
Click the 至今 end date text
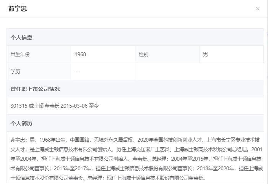click(94, 106)
